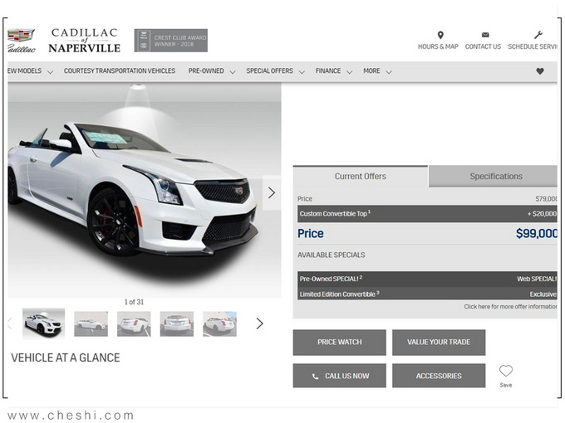
Task: Open the Finance menu label
Action: 328,70
